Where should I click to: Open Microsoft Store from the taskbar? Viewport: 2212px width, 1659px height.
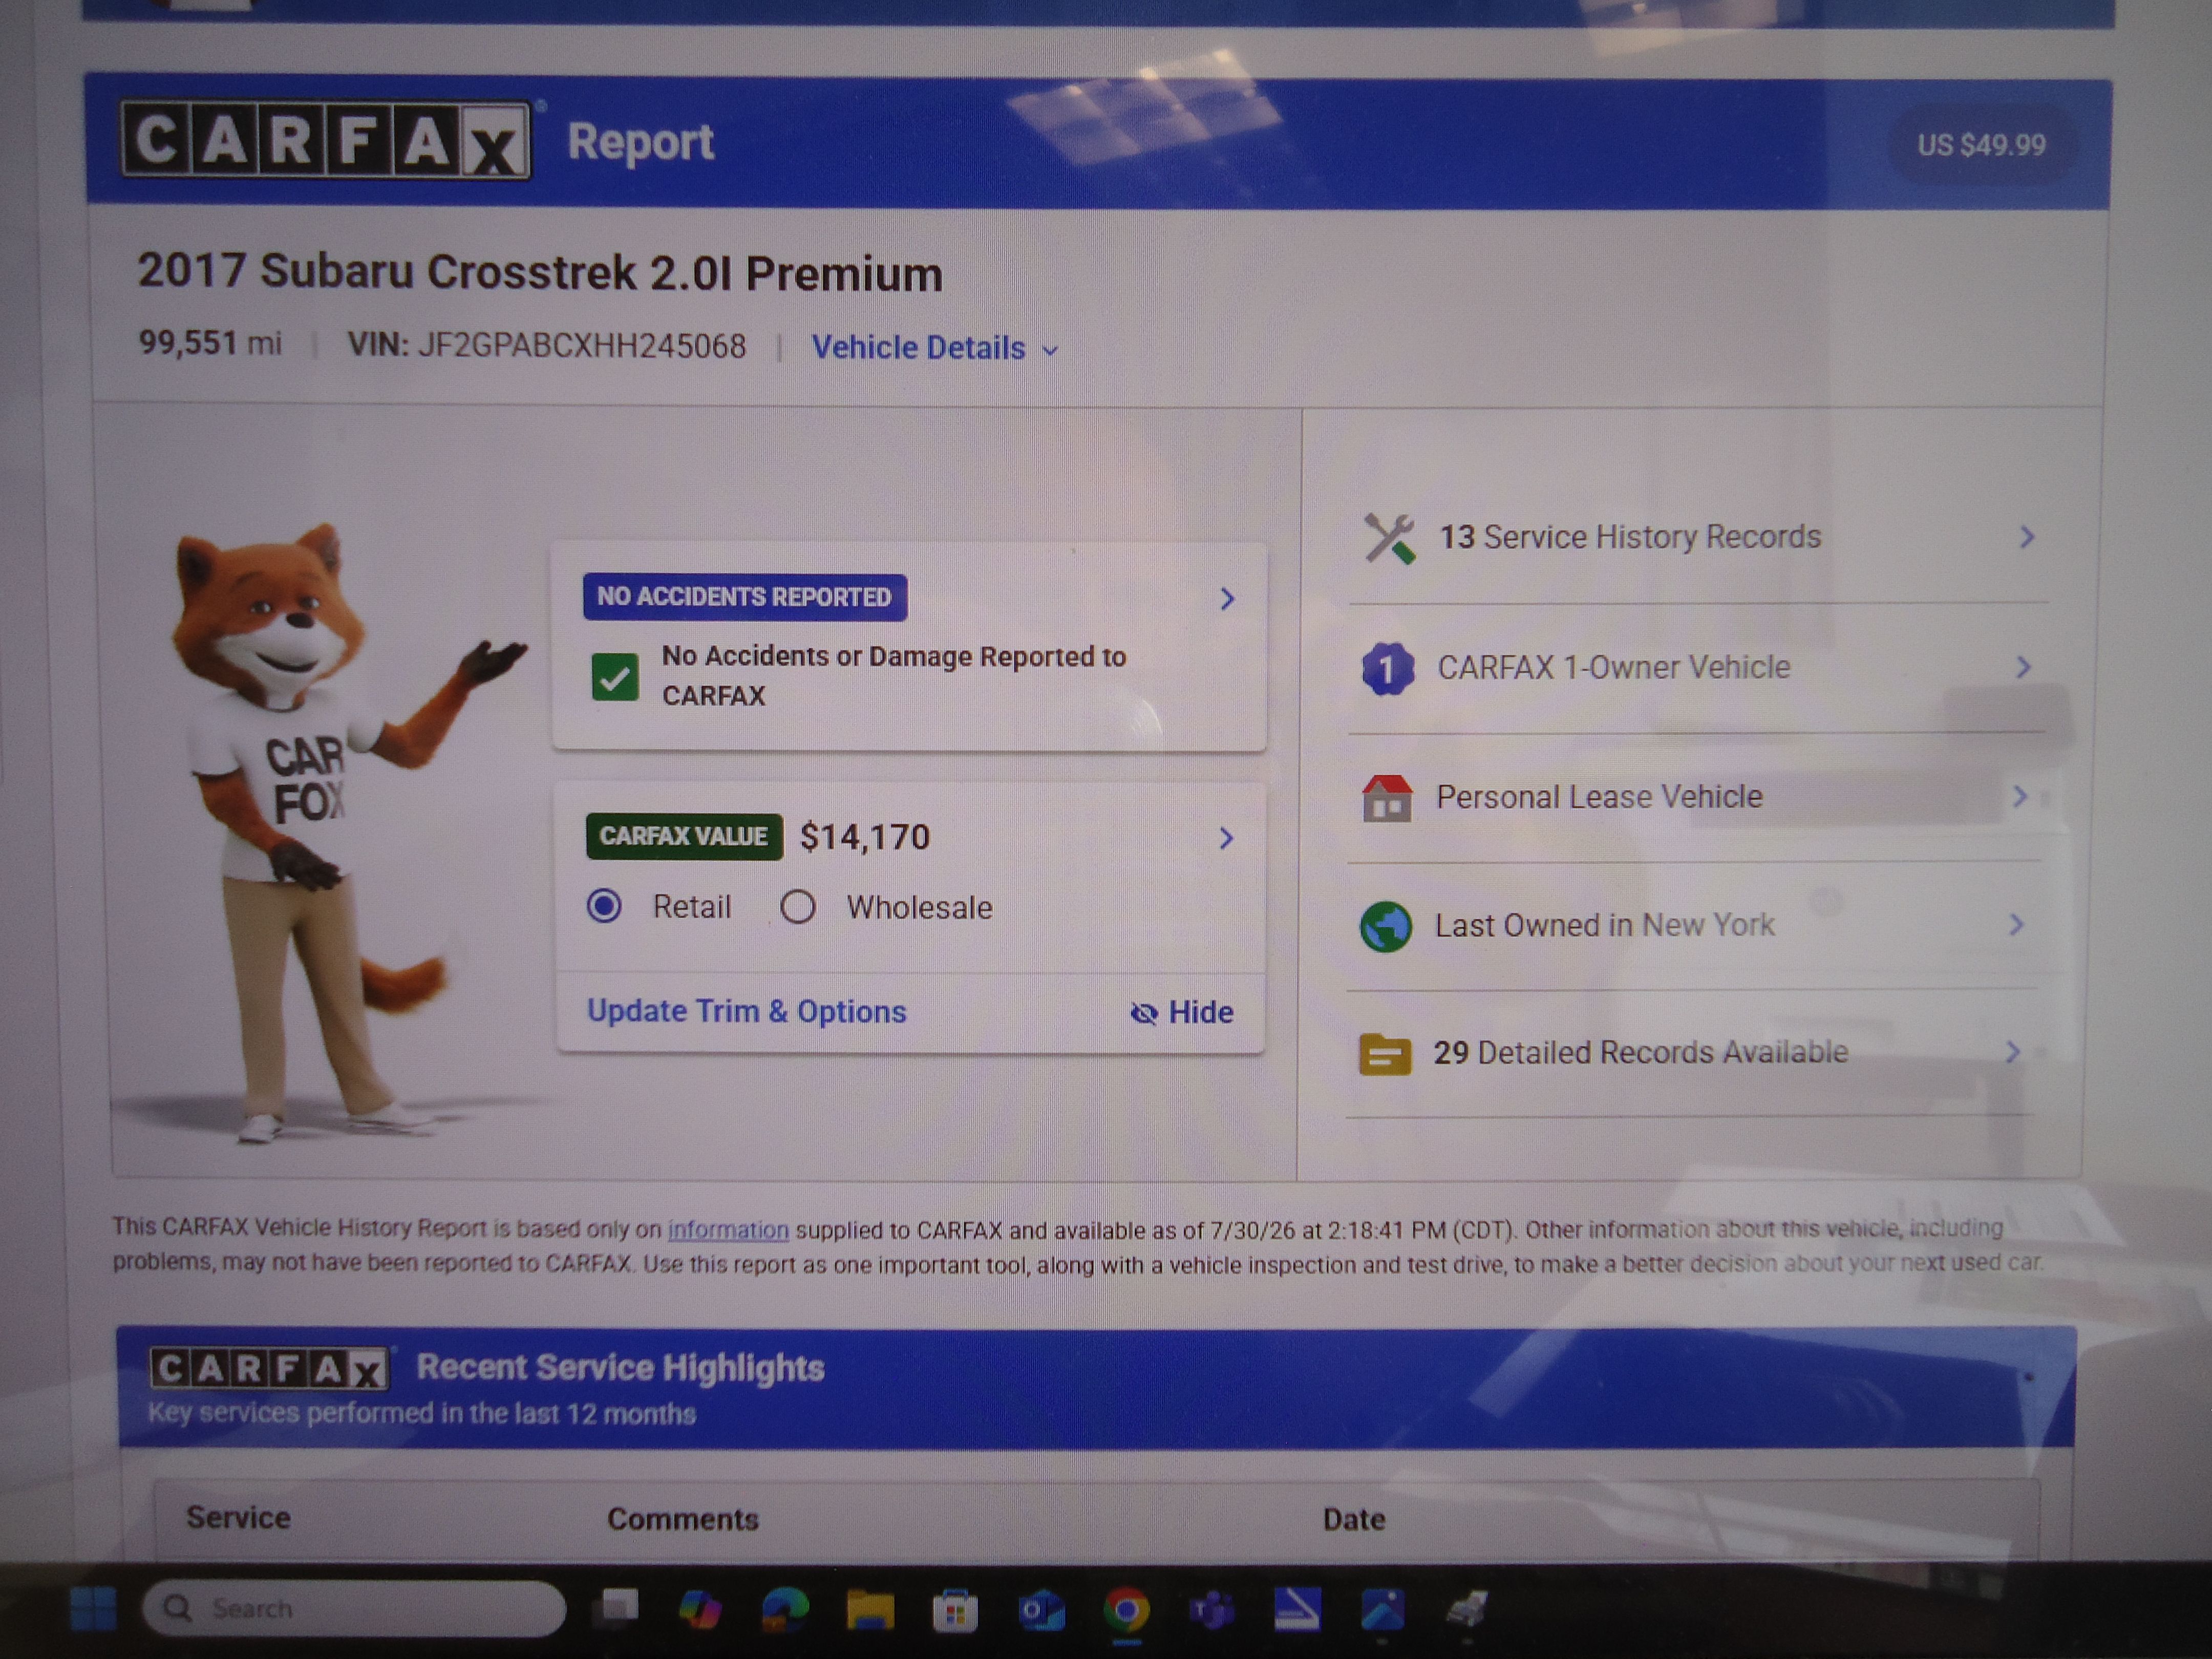(x=955, y=1611)
